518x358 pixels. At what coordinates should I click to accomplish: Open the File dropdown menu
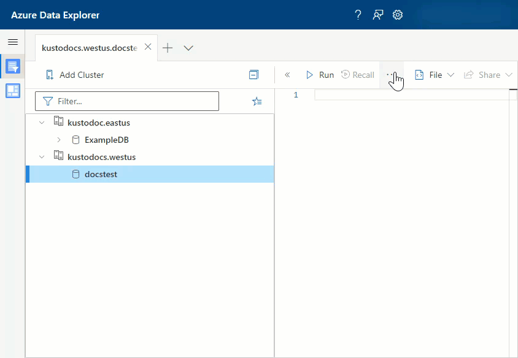click(435, 75)
